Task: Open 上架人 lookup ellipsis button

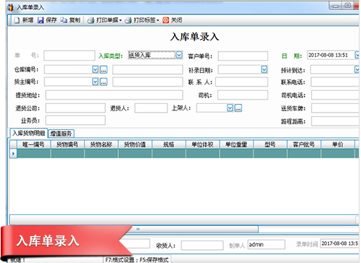Action: tap(238, 108)
